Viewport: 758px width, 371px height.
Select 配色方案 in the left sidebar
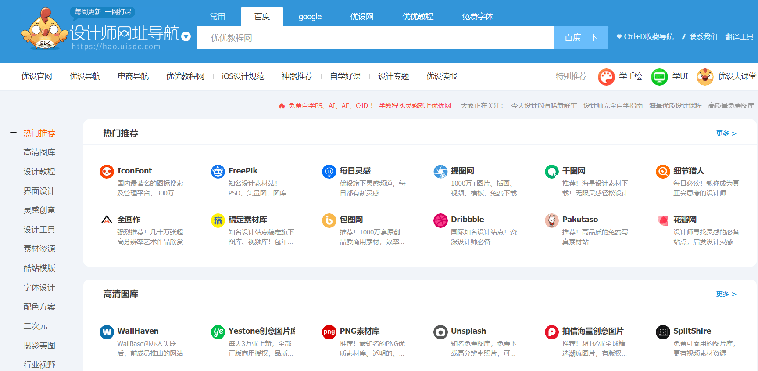(39, 307)
